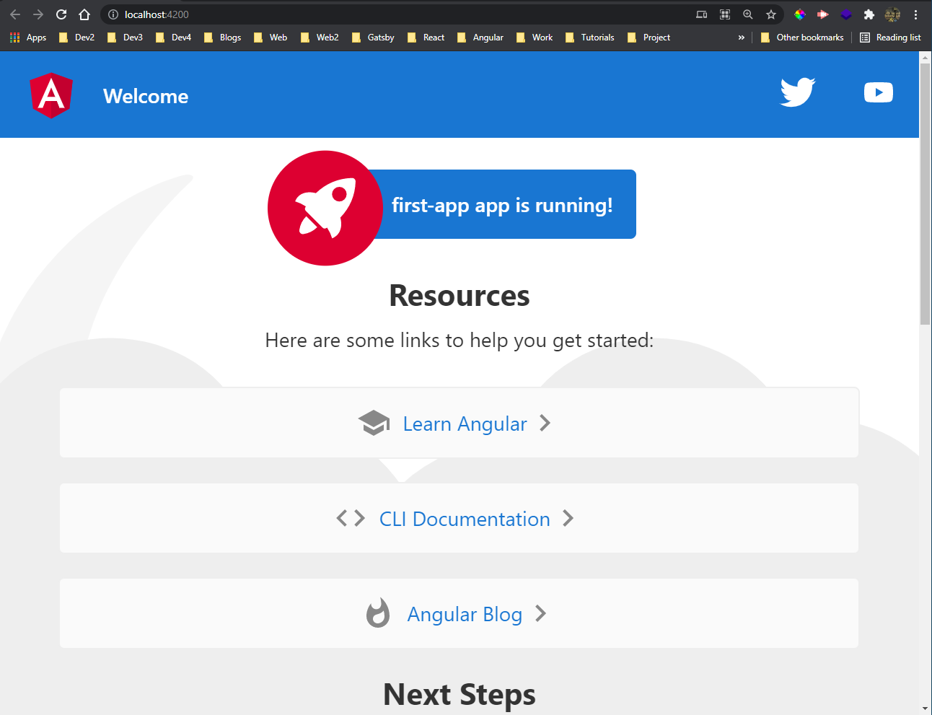Open the Project bookmark folder
This screenshot has height=715, width=932.
tap(649, 38)
